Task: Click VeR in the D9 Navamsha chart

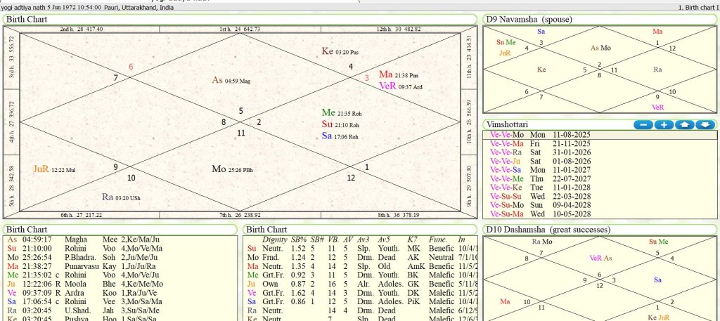Action: 658,107
